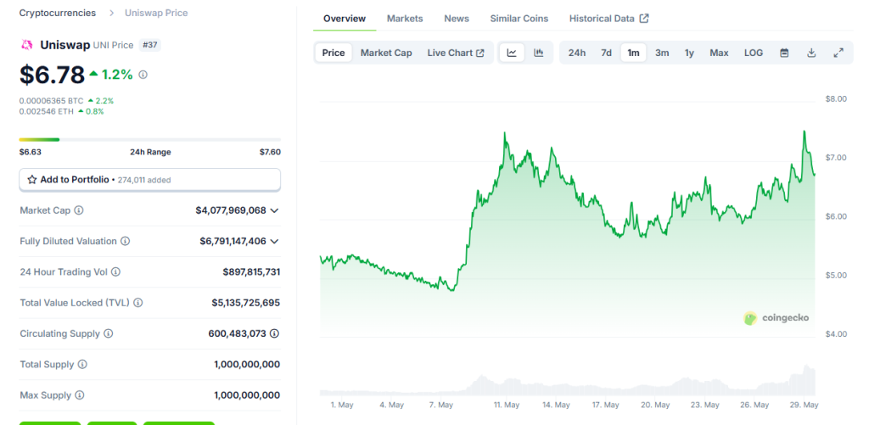Click Add to Portfolio button

(x=149, y=180)
